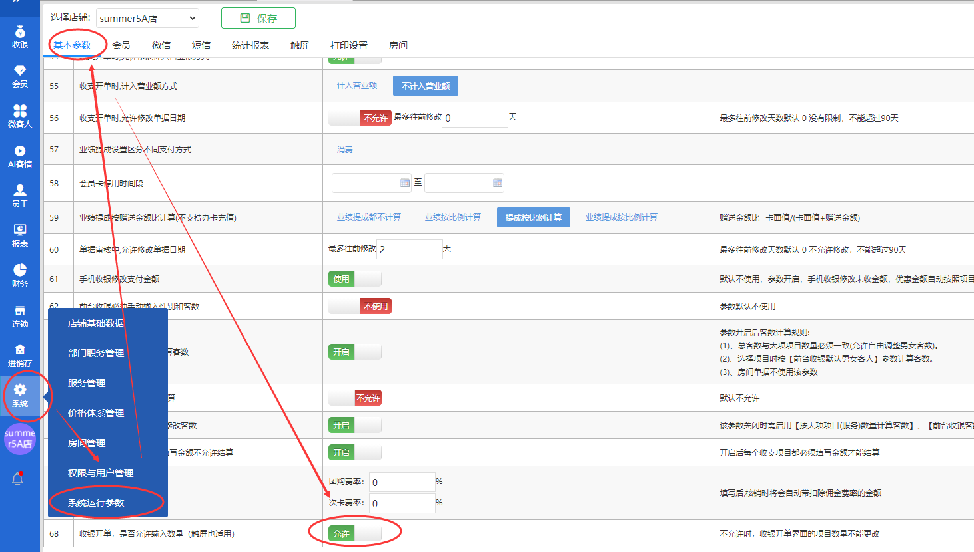The width and height of the screenshot is (974, 552).
Task: Toggle the 开启 switch beside guest count rules
Action: pos(355,352)
